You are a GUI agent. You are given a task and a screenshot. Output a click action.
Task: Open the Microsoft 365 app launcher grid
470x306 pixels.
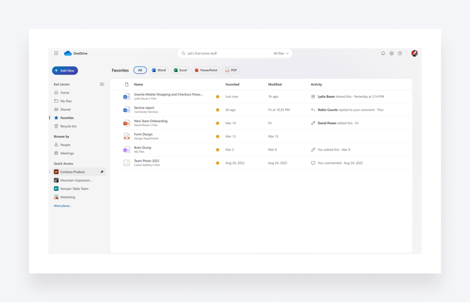56,53
